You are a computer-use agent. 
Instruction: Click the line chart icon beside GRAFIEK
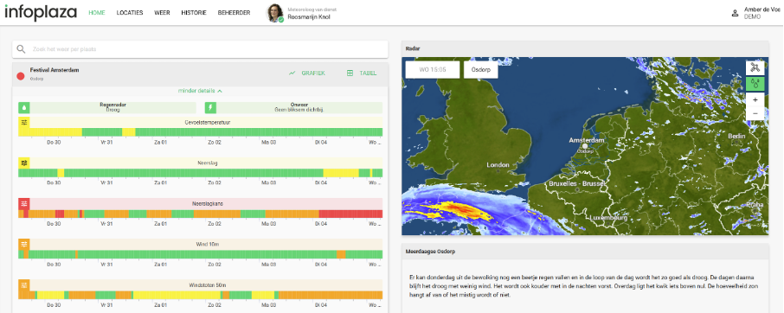point(292,73)
